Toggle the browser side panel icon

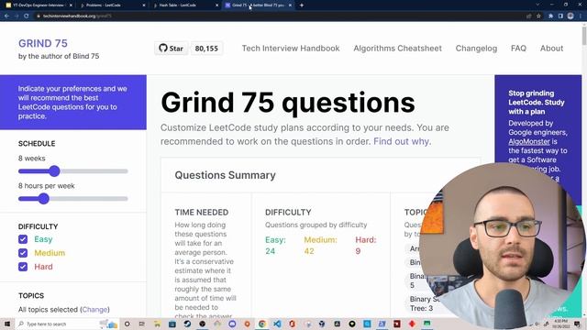[560, 16]
